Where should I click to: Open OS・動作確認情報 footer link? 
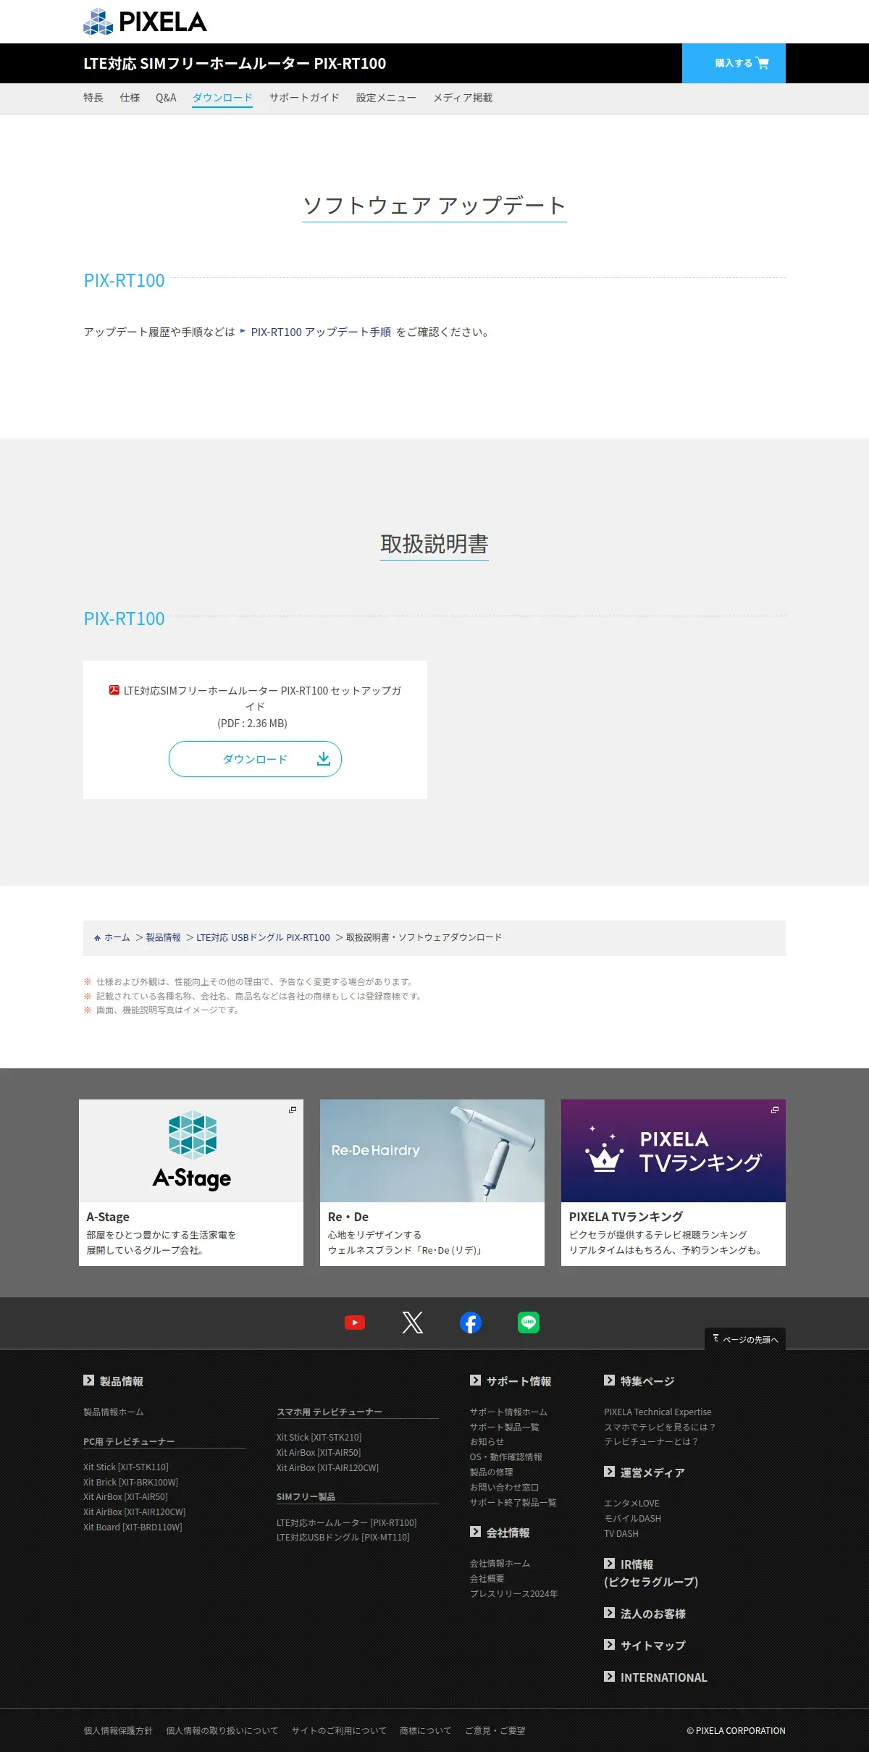[x=505, y=1456]
